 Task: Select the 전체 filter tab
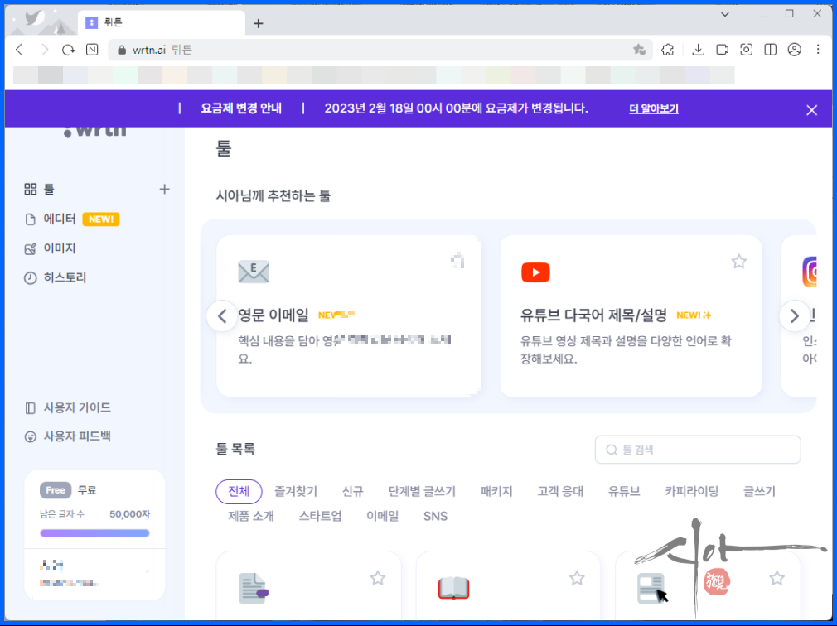click(x=239, y=491)
